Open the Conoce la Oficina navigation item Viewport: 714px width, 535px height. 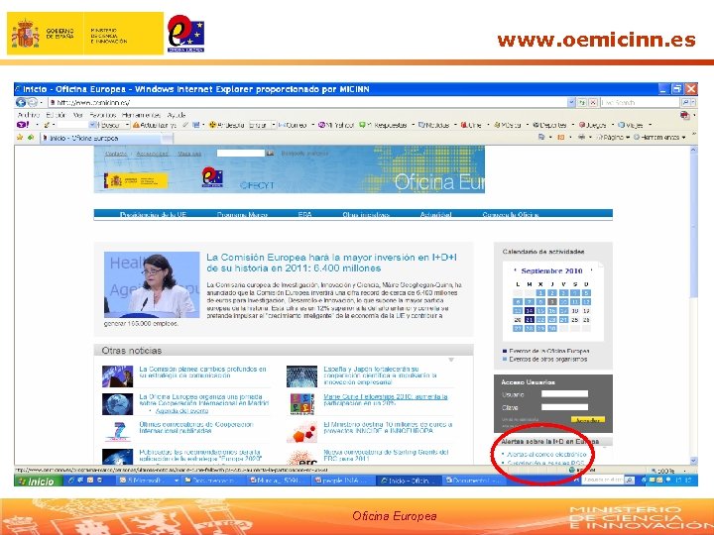tap(511, 214)
